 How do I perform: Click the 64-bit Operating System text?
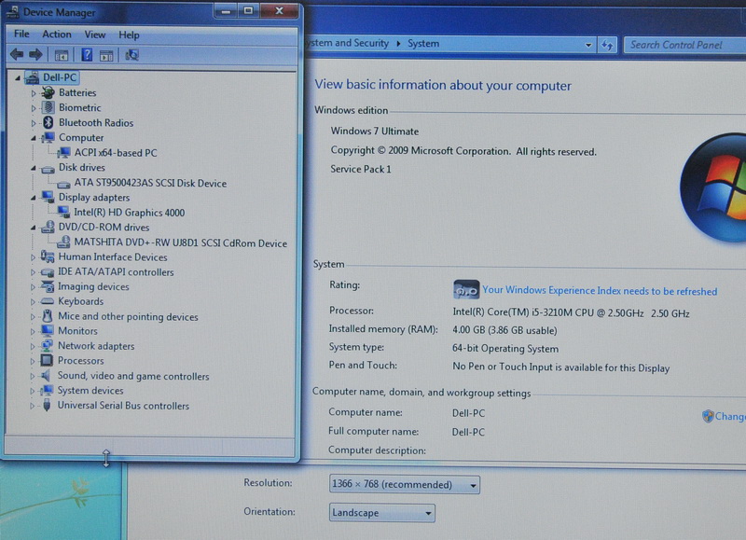505,349
